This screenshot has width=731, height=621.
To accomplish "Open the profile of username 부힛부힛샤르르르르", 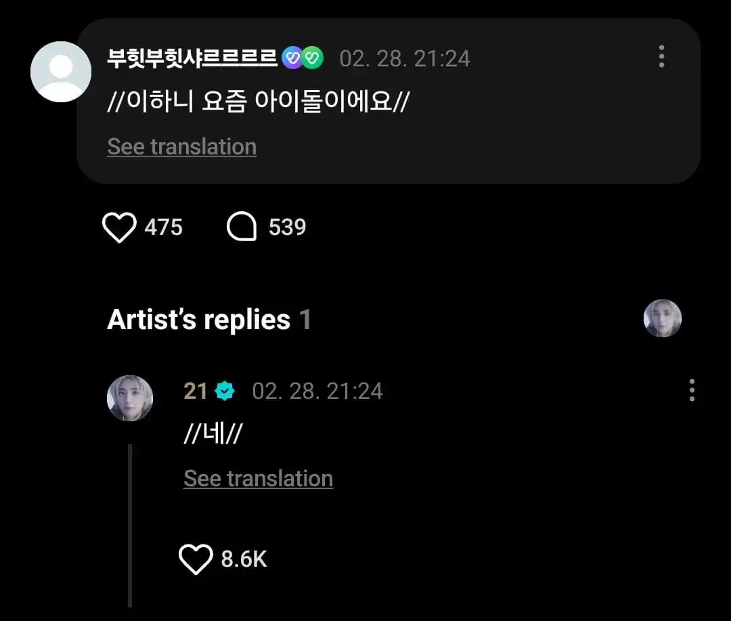I will [x=194, y=58].
